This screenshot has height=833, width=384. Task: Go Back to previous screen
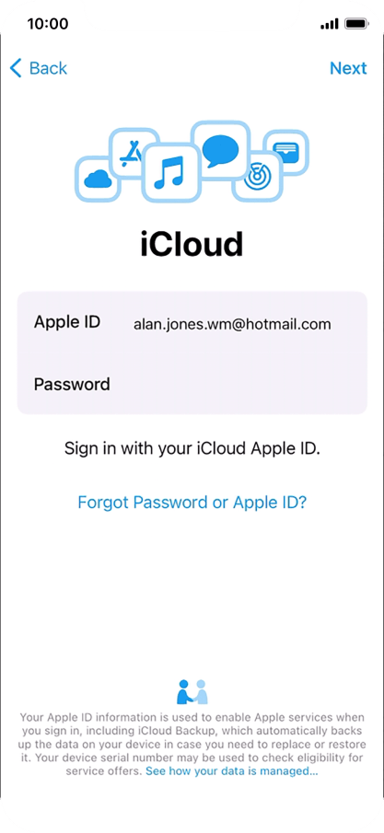39,68
